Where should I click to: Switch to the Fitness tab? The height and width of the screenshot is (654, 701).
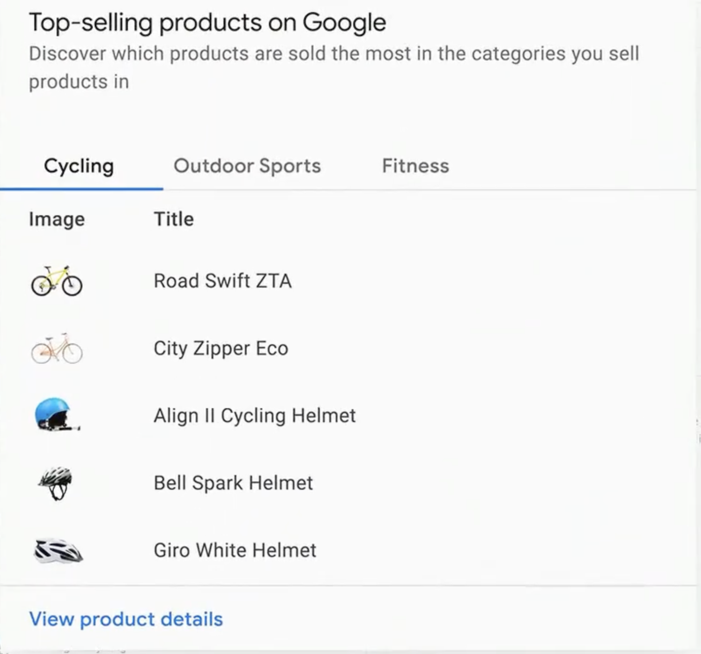pos(415,166)
